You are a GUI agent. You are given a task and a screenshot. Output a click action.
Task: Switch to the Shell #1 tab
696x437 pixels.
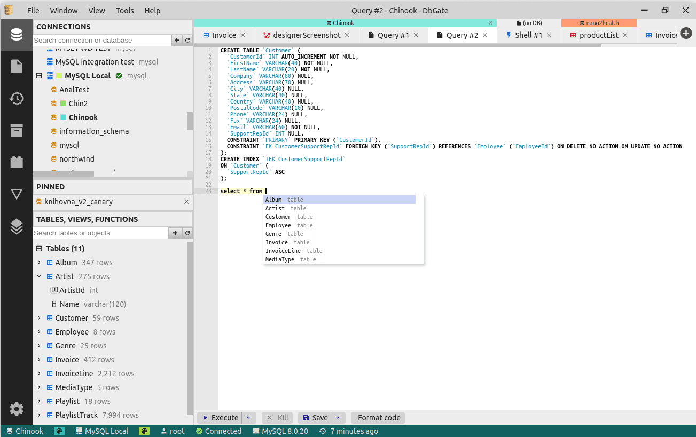pos(528,35)
